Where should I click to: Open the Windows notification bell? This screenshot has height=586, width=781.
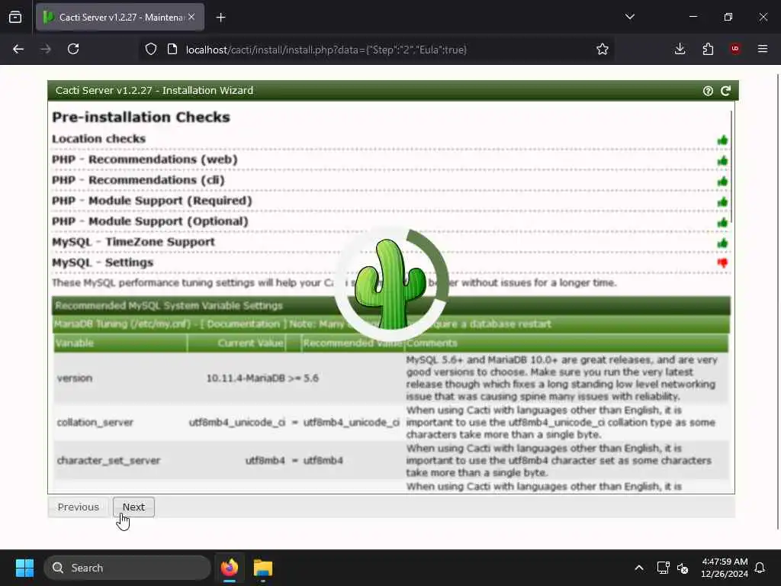[x=760, y=568]
